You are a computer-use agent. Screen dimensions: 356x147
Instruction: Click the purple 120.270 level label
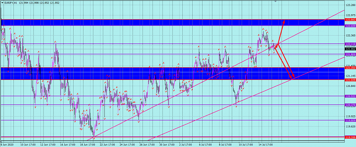350,105
